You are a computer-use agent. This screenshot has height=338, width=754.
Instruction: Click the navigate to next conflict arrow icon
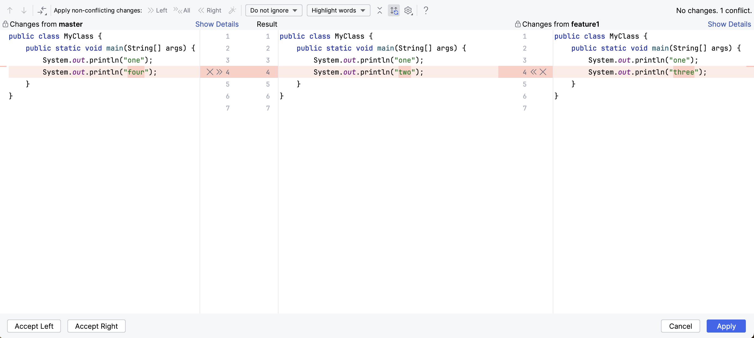(x=23, y=10)
